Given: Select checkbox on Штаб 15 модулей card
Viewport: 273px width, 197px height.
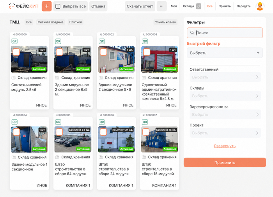Looking at the screenshot, I should pyautogui.click(x=146, y=132).
